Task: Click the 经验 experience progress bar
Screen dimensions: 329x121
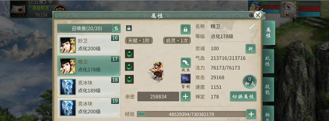Action: click(x=191, y=114)
